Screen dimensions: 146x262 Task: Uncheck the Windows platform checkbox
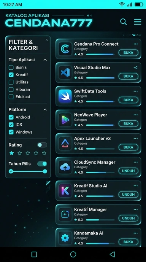click(x=11, y=132)
